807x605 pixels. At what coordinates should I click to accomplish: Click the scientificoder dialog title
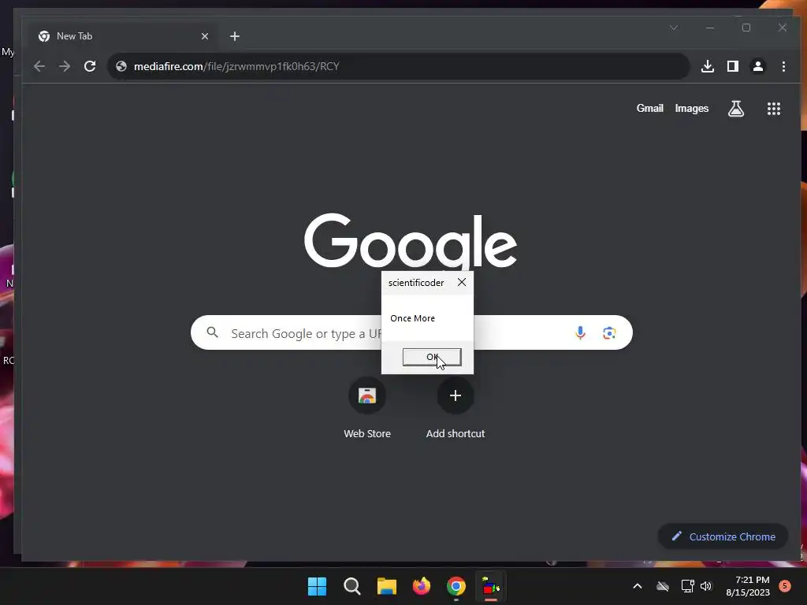click(x=416, y=283)
